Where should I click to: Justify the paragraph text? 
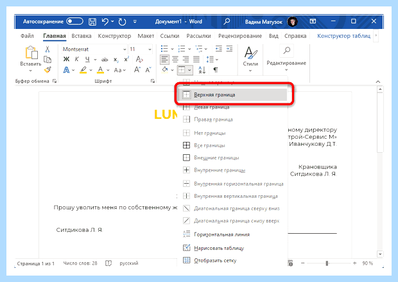coord(196,60)
